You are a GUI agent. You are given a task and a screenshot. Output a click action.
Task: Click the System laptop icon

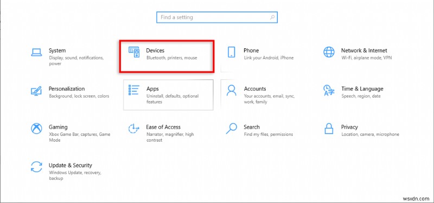point(36,52)
